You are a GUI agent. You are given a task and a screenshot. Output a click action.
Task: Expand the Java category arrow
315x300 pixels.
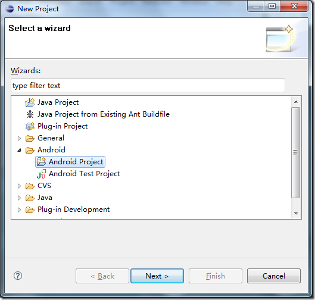pyautogui.click(x=19, y=198)
